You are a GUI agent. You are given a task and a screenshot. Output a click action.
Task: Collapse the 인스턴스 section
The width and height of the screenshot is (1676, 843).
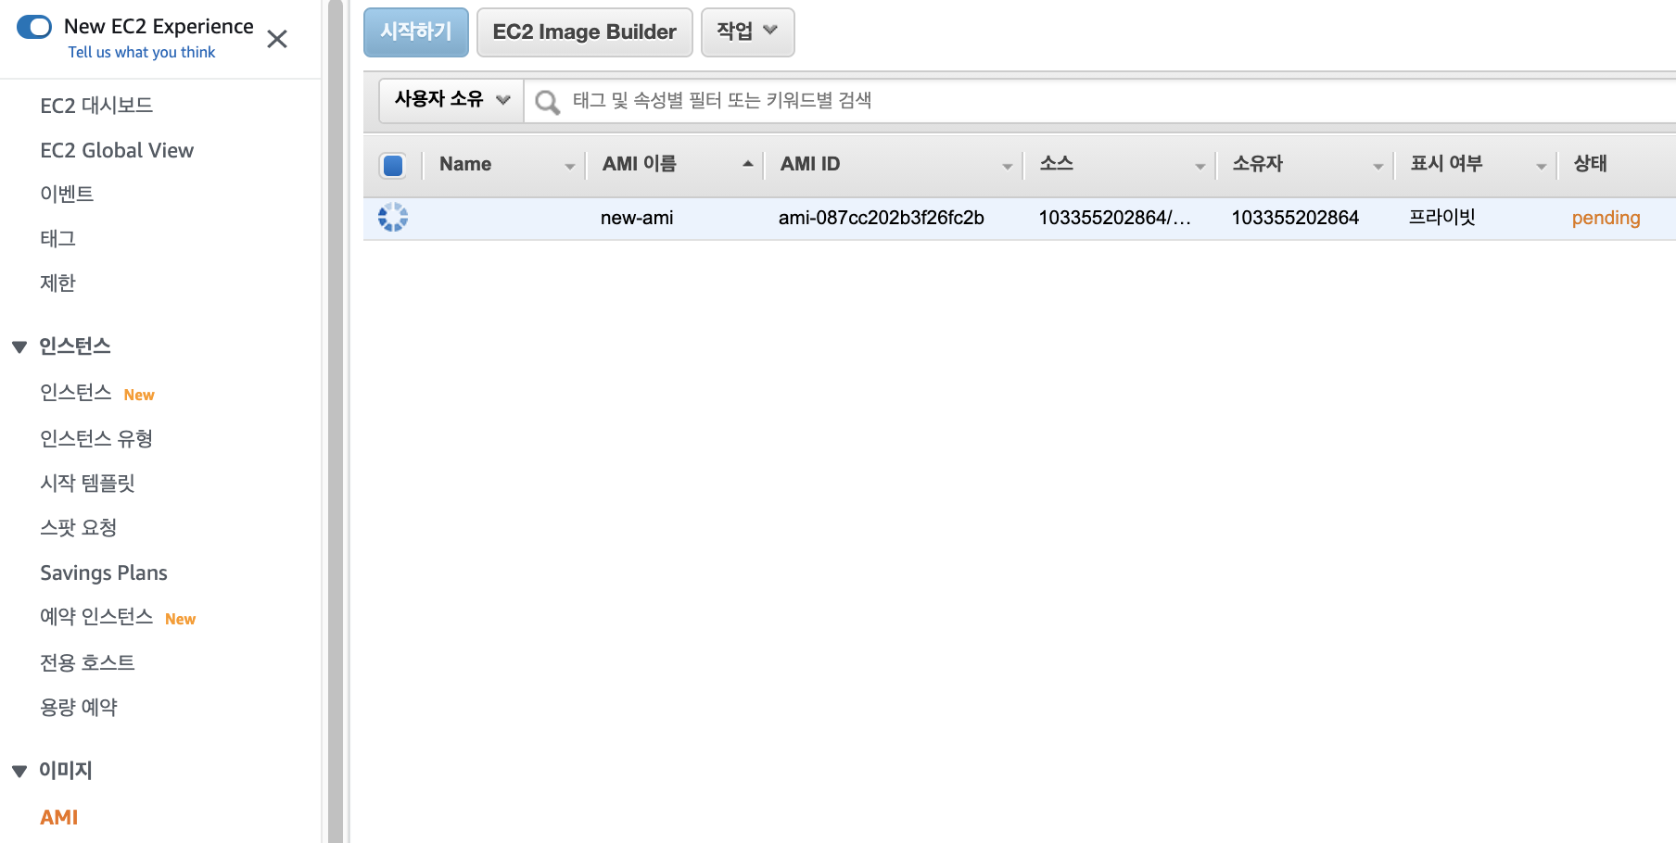click(x=19, y=347)
